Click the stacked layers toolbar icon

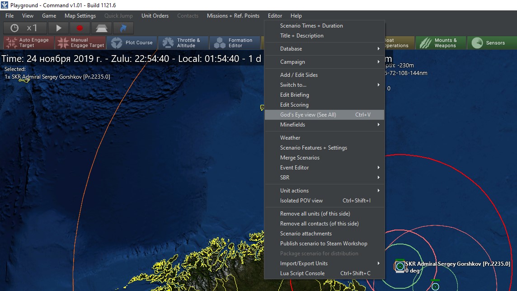[101, 28]
